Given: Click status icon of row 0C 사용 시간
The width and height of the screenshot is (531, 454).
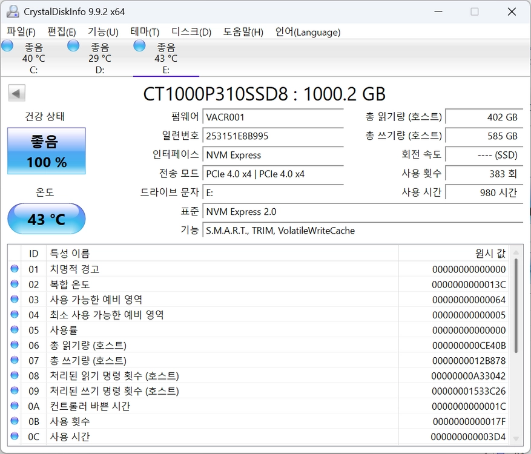Looking at the screenshot, I should [x=15, y=436].
